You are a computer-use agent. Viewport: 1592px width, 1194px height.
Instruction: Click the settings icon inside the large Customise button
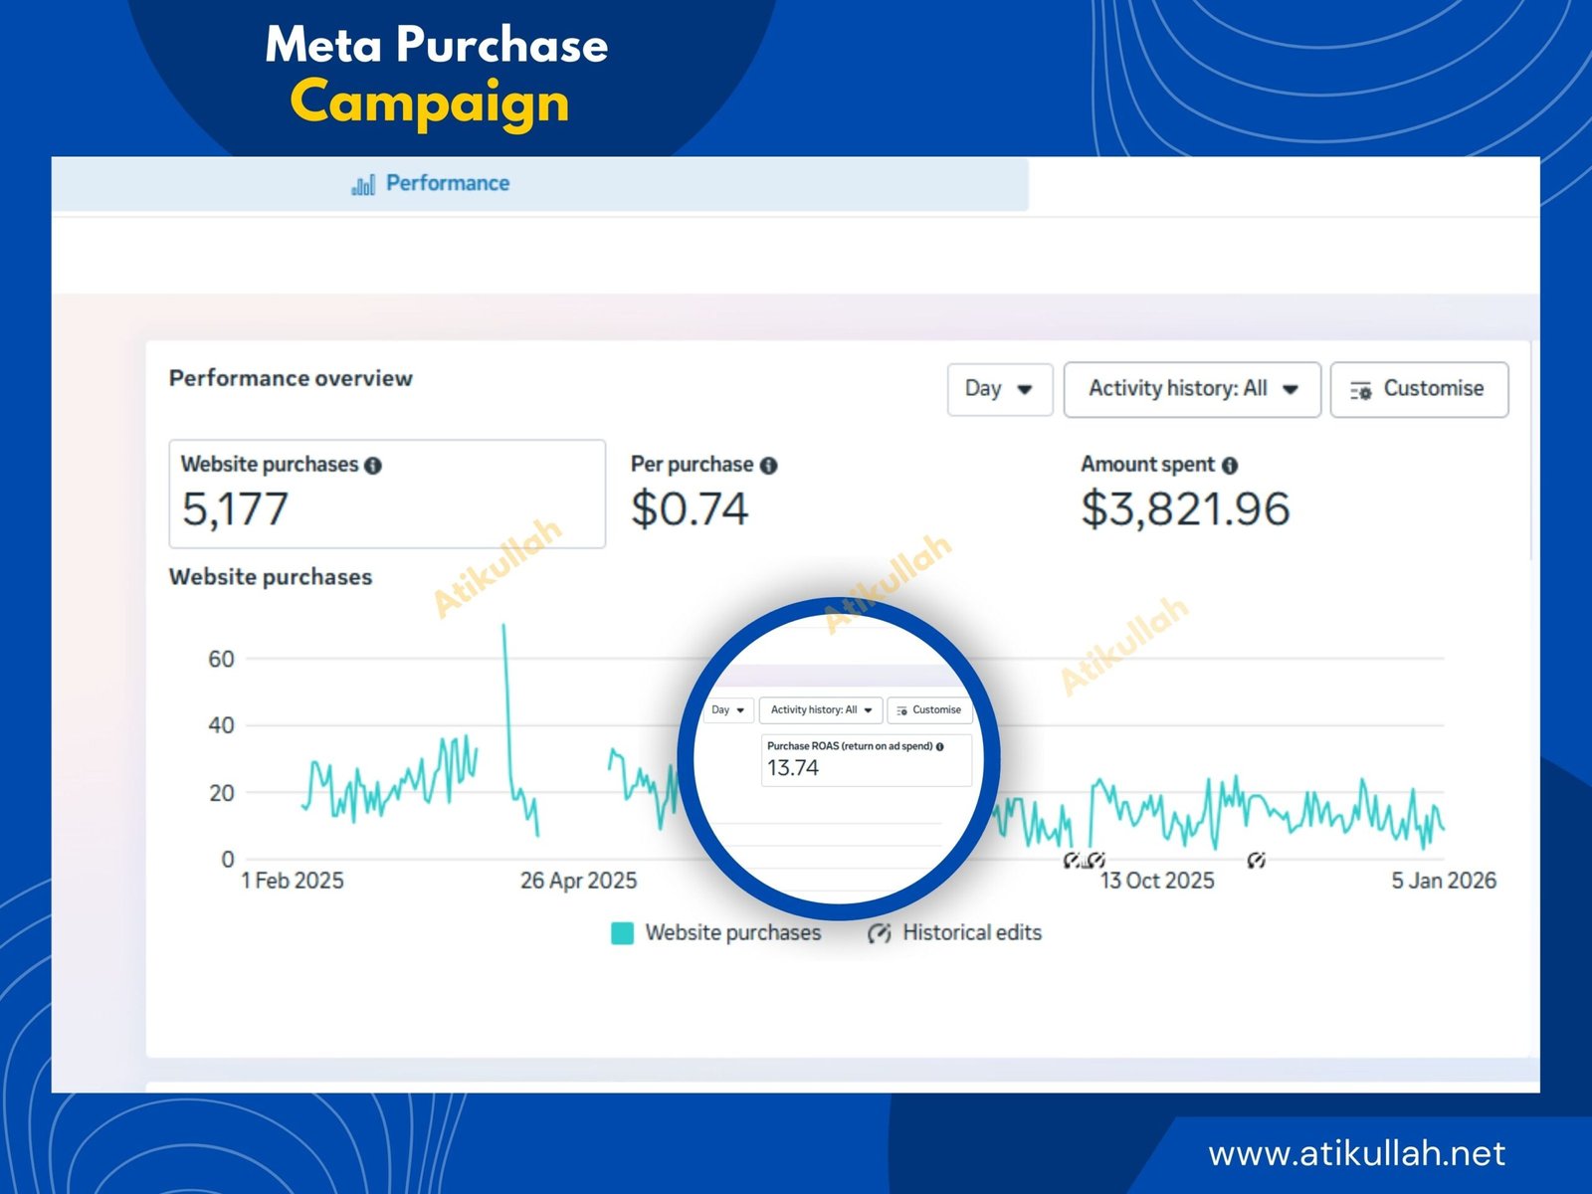click(x=1360, y=390)
